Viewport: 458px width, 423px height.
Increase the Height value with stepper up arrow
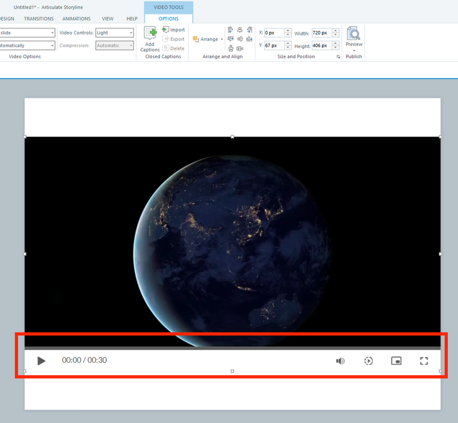pyautogui.click(x=336, y=44)
